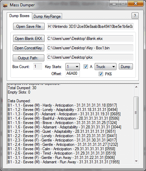Minimize the Mass Dumper window
This screenshot has width=146, height=171.
click(114, 4)
